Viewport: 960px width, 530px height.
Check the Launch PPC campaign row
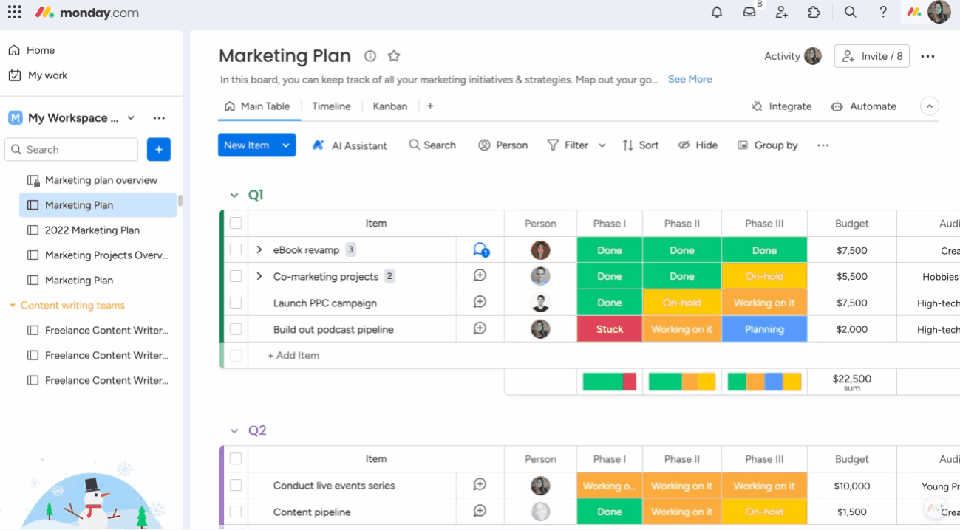coord(235,303)
